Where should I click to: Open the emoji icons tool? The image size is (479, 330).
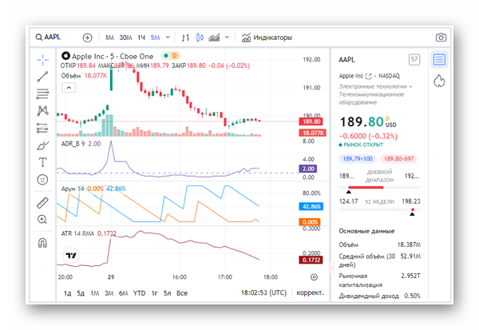pos(42,179)
